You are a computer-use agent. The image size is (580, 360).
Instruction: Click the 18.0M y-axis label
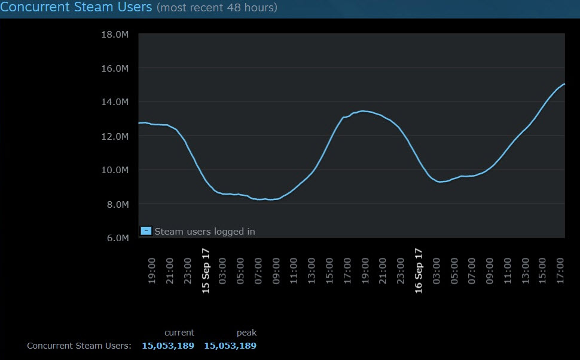(x=115, y=35)
